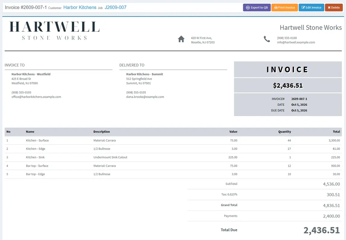Click the Total Due amount 2,436.51
Image resolution: width=346 pixels, height=240 pixels.
tap(322, 230)
